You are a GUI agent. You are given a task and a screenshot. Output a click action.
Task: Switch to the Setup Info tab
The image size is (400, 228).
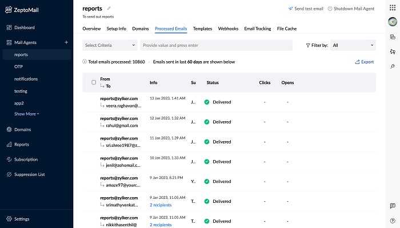tap(117, 29)
